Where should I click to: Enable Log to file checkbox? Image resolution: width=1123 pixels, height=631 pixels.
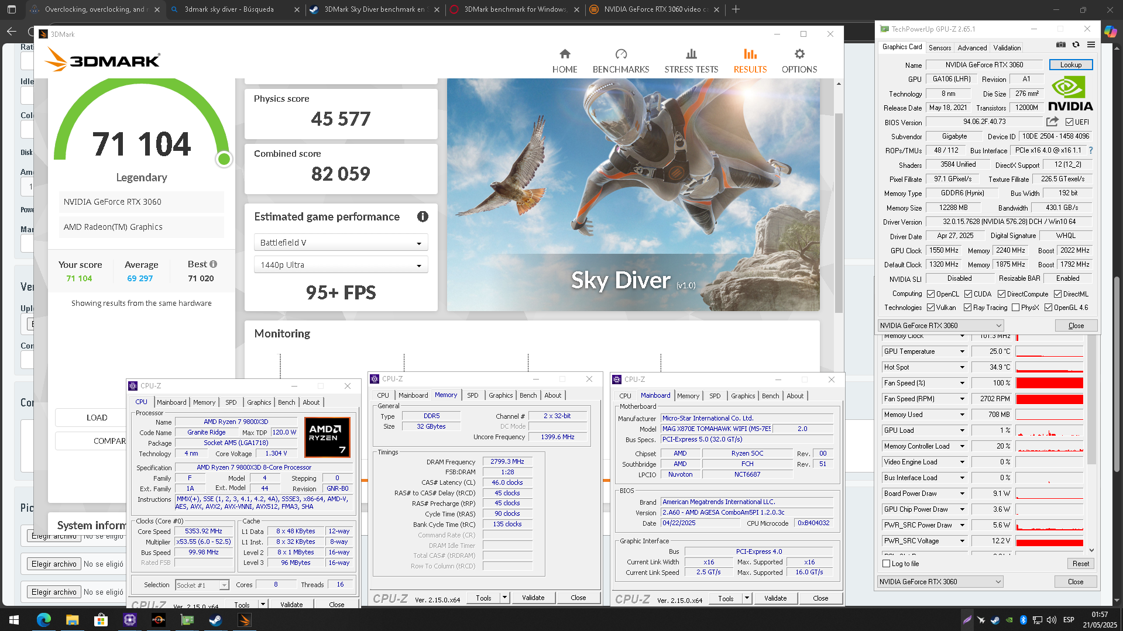pos(886,564)
